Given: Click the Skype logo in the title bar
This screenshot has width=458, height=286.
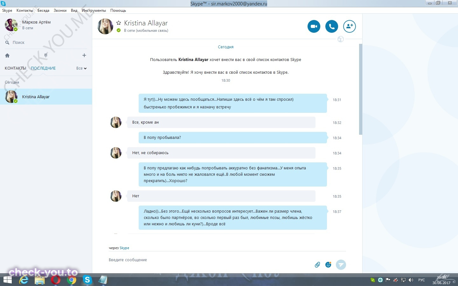Looking at the screenshot, I should pos(3,3).
